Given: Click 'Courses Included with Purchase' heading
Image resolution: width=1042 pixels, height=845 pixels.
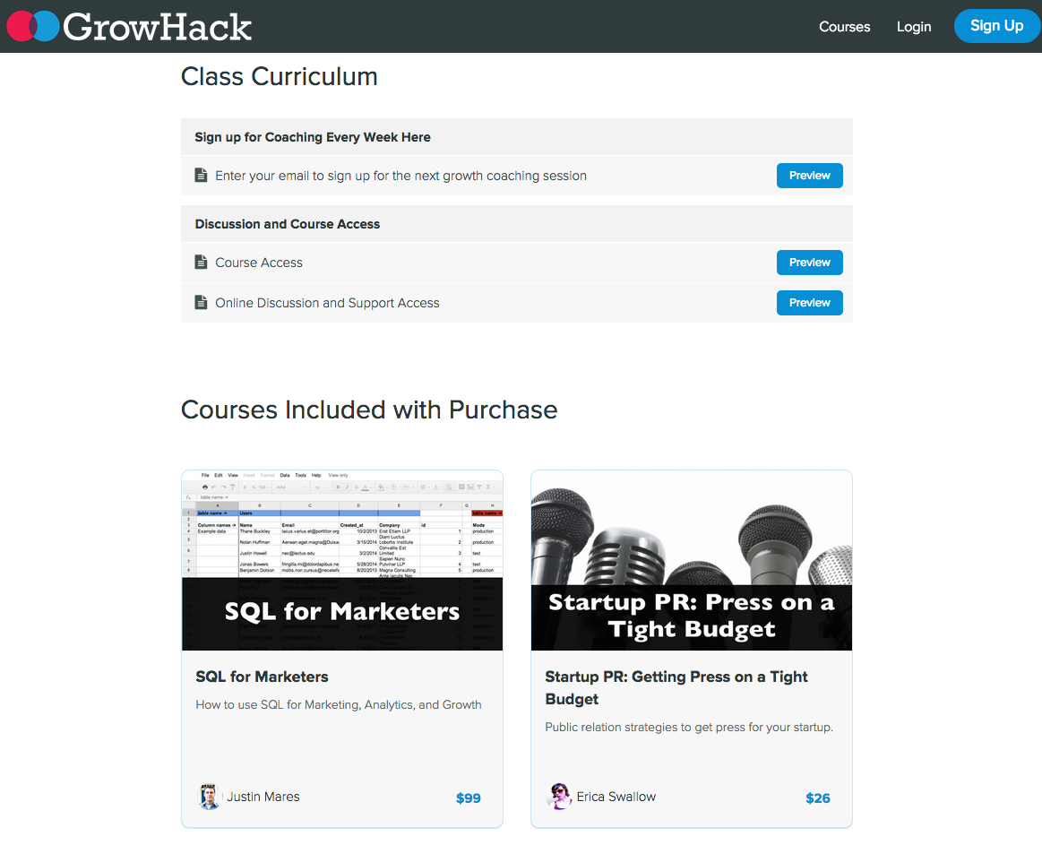Looking at the screenshot, I should (369, 410).
